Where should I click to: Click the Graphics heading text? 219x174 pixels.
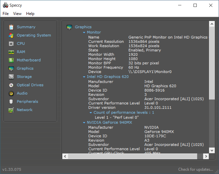pos(83,27)
